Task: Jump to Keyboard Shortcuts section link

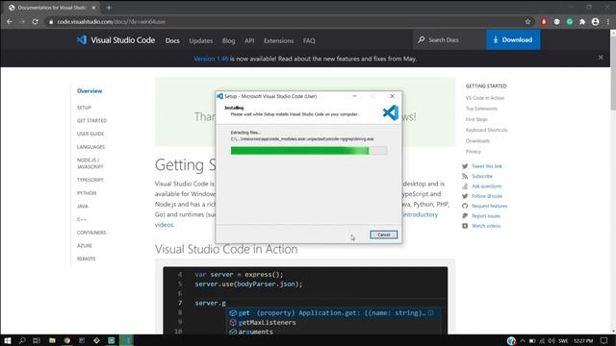Action: [486, 130]
